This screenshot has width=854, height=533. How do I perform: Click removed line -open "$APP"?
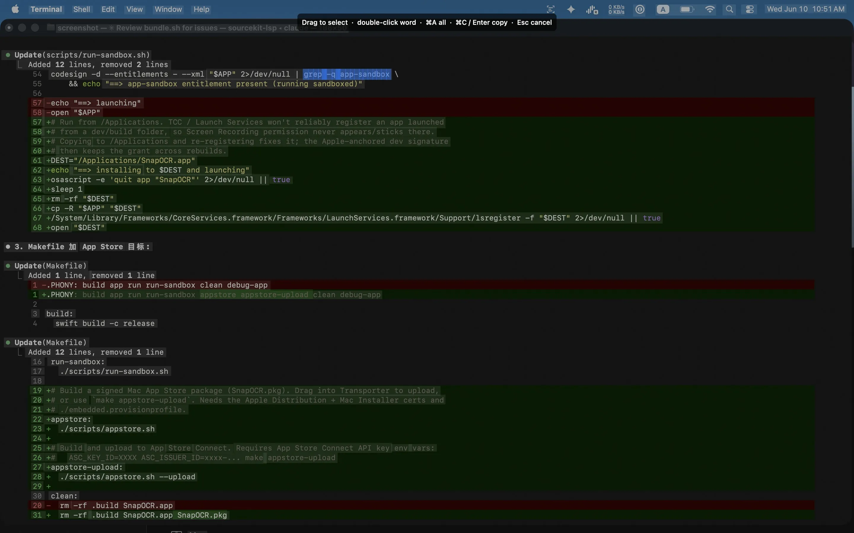click(x=74, y=113)
